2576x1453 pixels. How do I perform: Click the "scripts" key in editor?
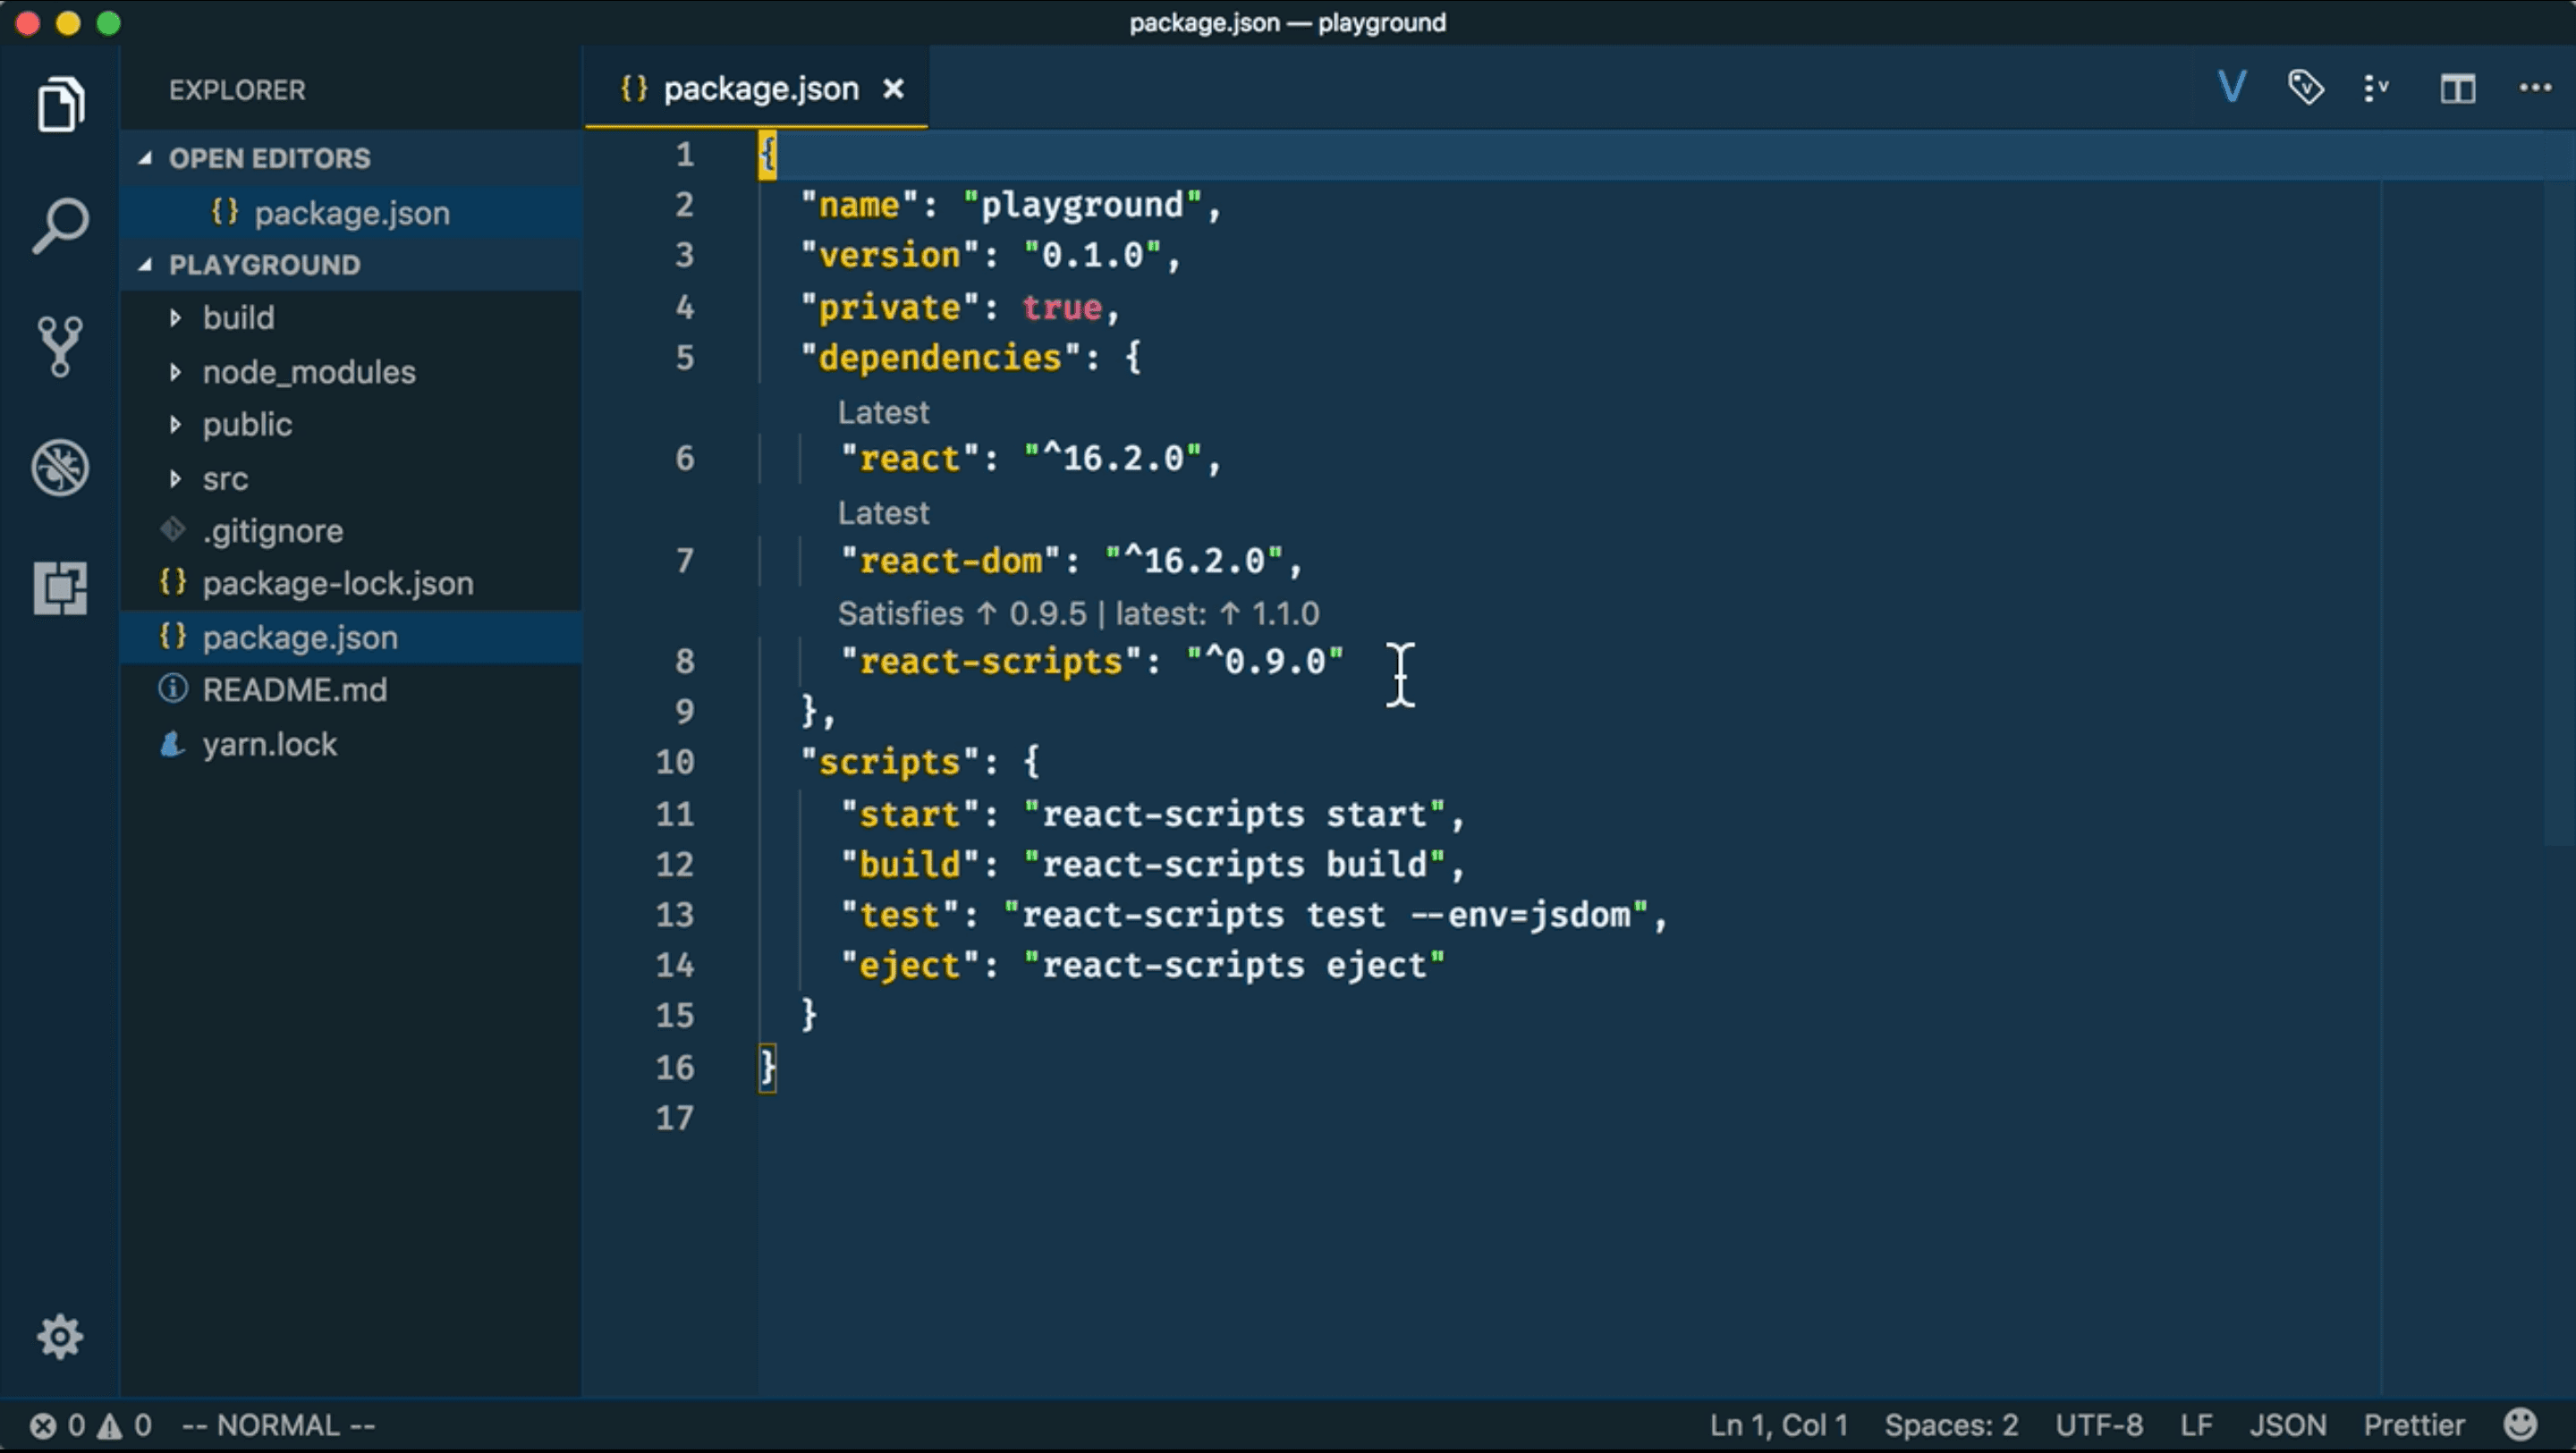coord(890,762)
